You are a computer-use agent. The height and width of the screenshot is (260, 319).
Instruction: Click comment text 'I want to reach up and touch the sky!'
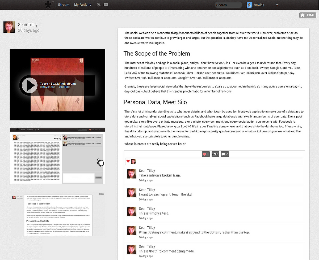tap(165, 194)
